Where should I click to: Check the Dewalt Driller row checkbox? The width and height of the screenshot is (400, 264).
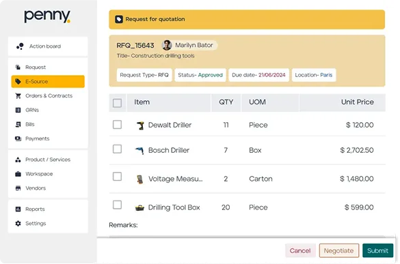[117, 124]
